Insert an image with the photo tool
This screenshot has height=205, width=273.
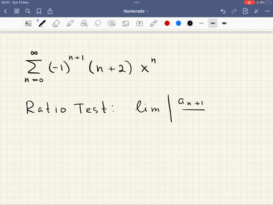[x=126, y=23]
